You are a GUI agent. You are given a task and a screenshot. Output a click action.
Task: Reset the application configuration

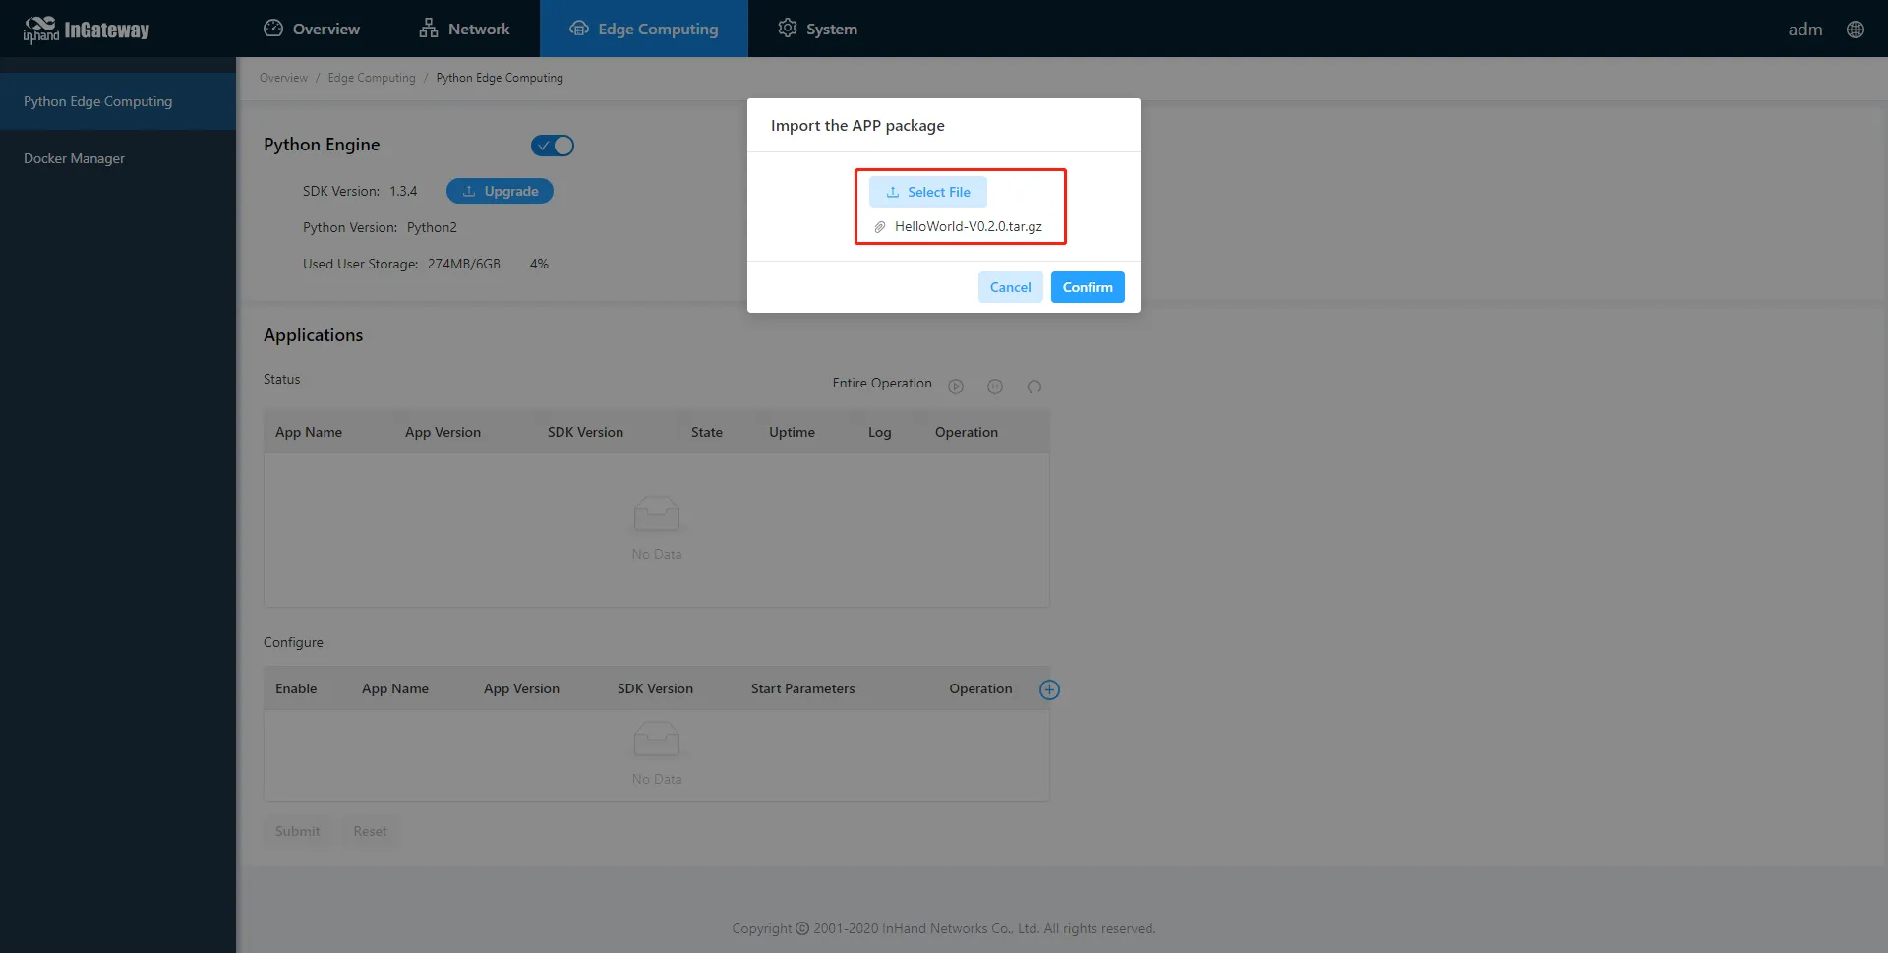coord(370,831)
